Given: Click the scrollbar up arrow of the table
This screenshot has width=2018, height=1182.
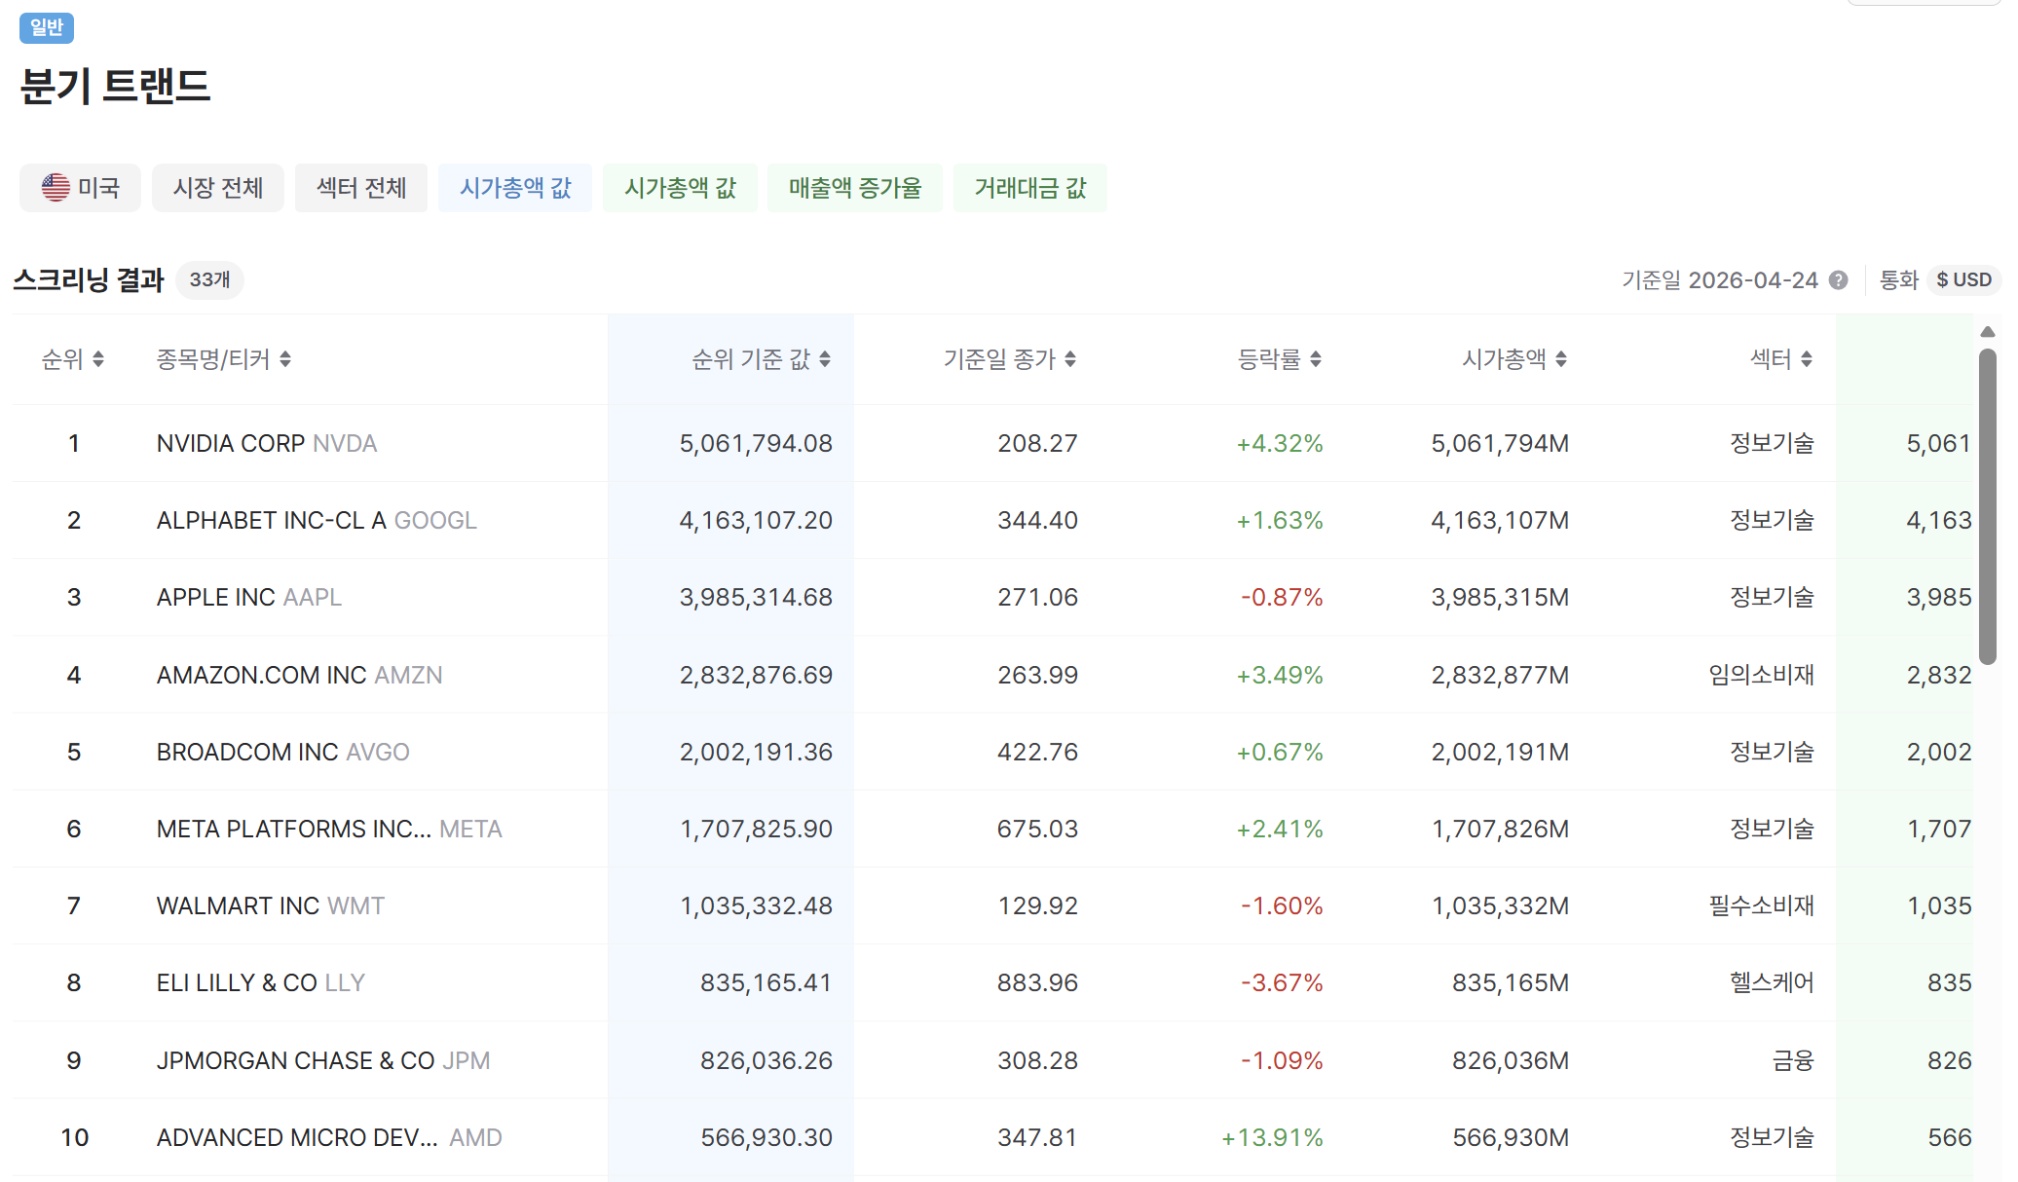Looking at the screenshot, I should (x=1988, y=332).
